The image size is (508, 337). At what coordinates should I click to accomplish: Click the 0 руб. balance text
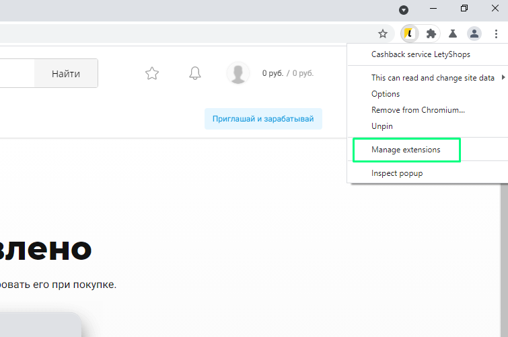click(273, 73)
